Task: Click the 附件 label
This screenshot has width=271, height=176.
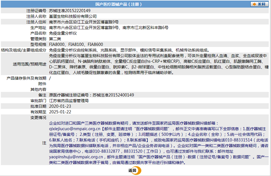Action: (x=42, y=84)
